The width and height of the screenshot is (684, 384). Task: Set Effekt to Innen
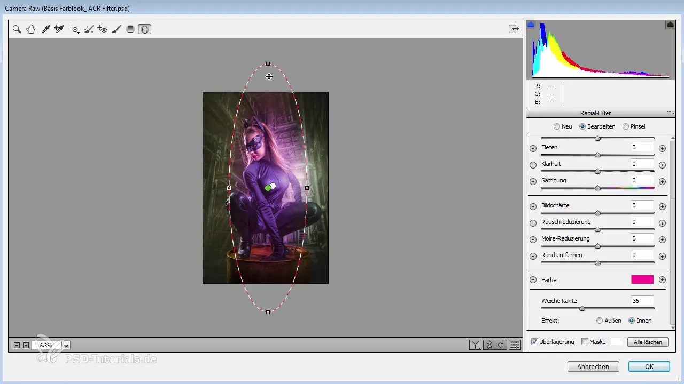pos(632,321)
